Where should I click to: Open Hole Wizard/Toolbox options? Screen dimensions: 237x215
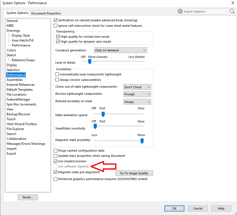point(22,124)
